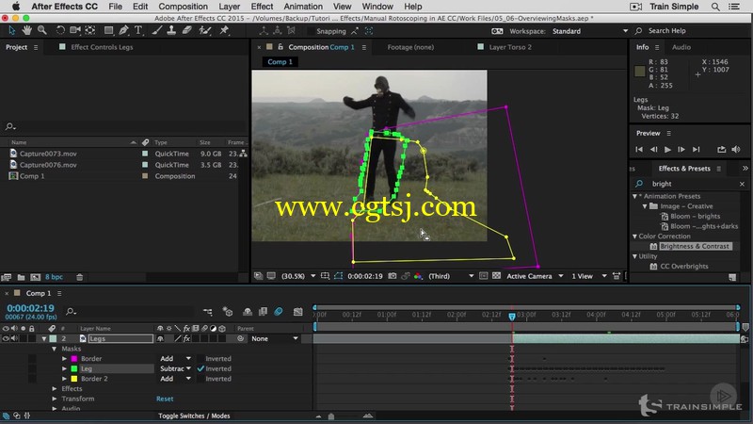
Task: Open the Graph Editor in timeline
Action: pyautogui.click(x=297, y=312)
